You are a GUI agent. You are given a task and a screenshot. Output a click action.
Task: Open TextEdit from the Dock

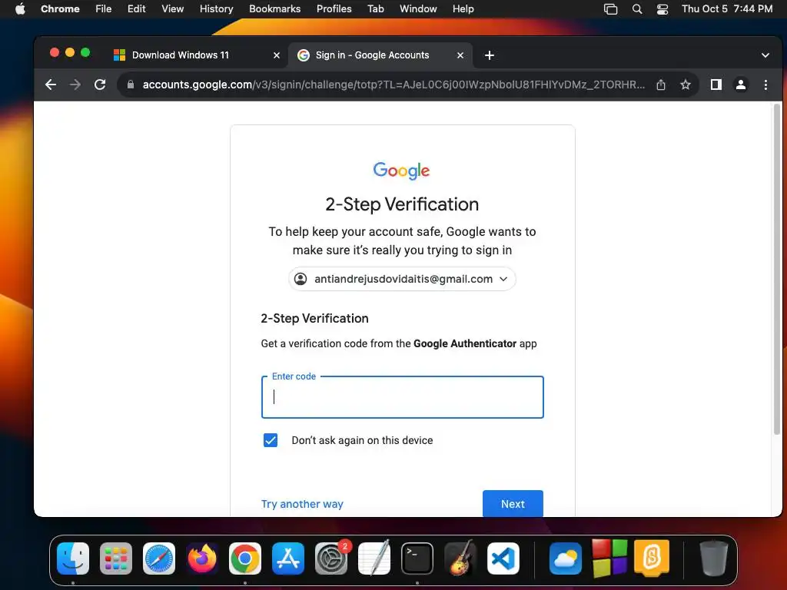pyautogui.click(x=374, y=558)
